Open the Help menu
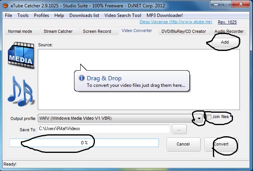 click(x=59, y=15)
